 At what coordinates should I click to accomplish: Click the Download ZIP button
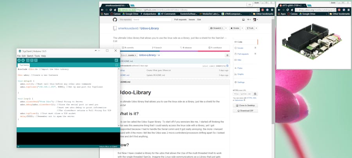point(245,111)
